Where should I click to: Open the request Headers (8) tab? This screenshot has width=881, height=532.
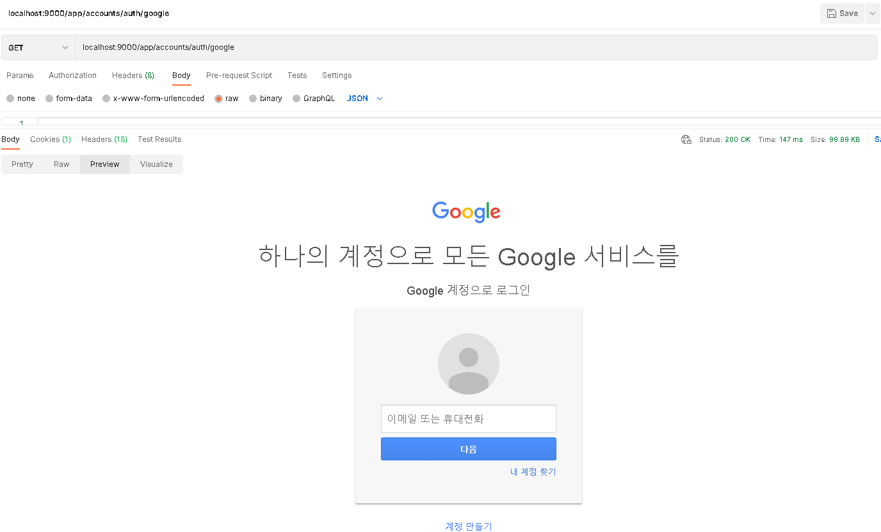[x=133, y=75]
